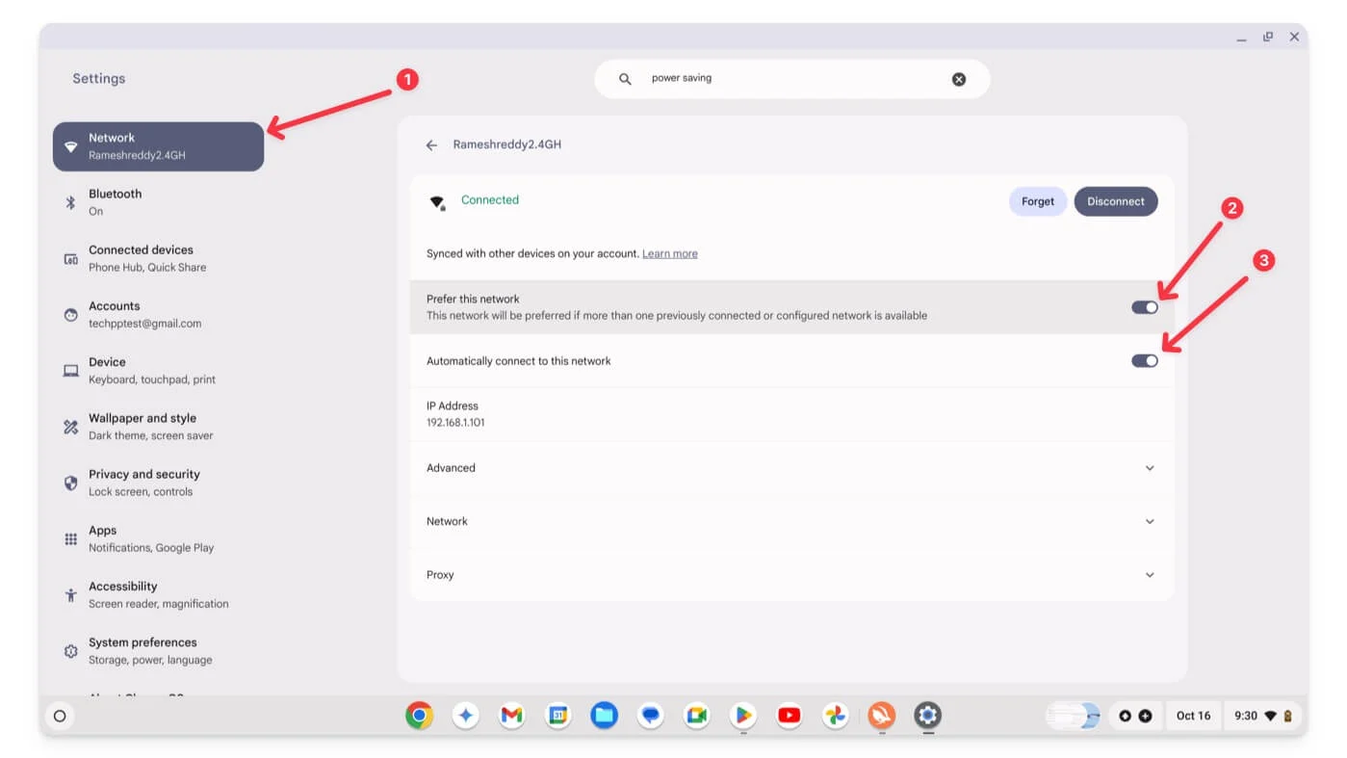Open Privacy and security section
Image resolution: width=1347 pixels, height=758 pixels.
[x=158, y=483]
